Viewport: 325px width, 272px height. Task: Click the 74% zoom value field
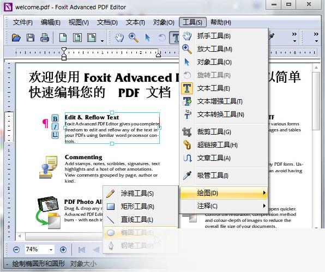[37, 250]
